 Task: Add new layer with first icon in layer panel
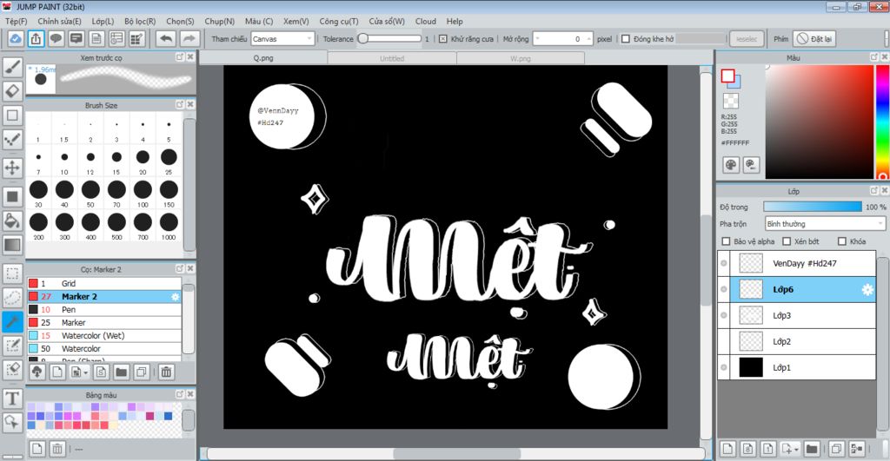[x=727, y=449]
